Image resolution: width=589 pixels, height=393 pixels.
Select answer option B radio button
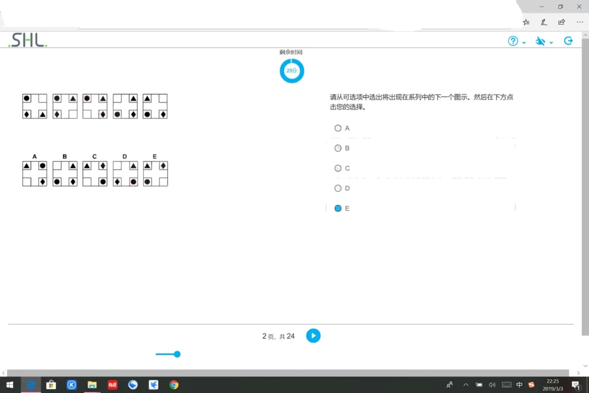[x=338, y=148]
